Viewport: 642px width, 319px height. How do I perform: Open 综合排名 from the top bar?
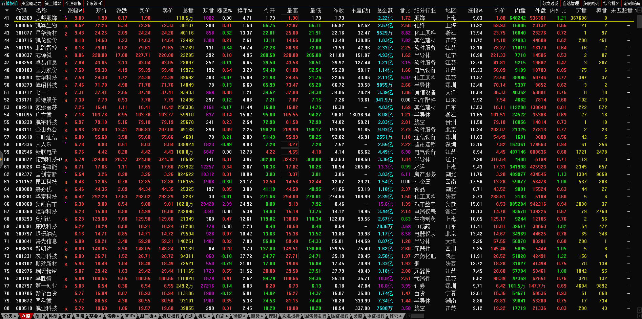point(611,3)
